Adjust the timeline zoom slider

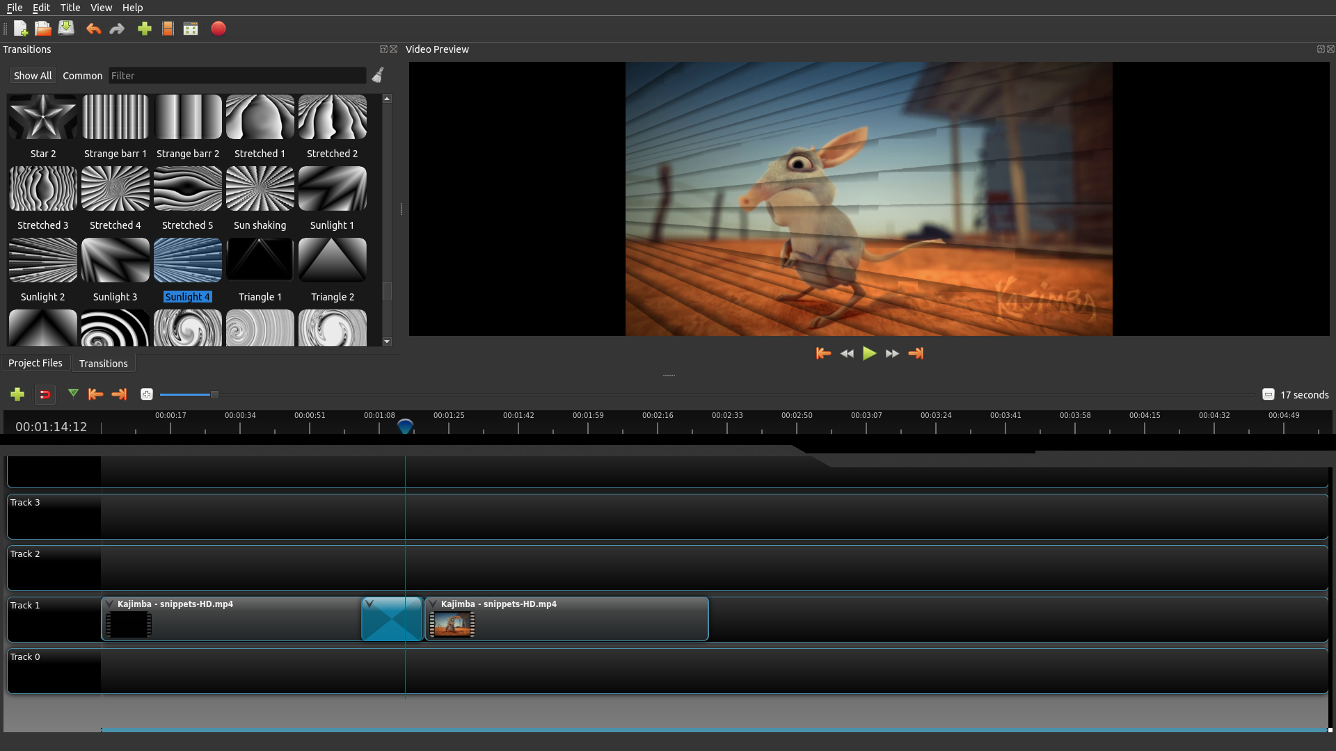(214, 394)
